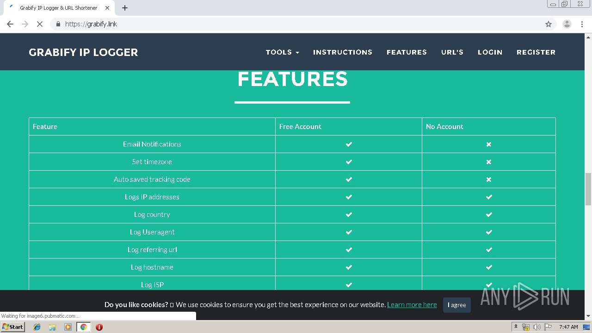
Task: Go back to the previous page
Action: pos(10,24)
